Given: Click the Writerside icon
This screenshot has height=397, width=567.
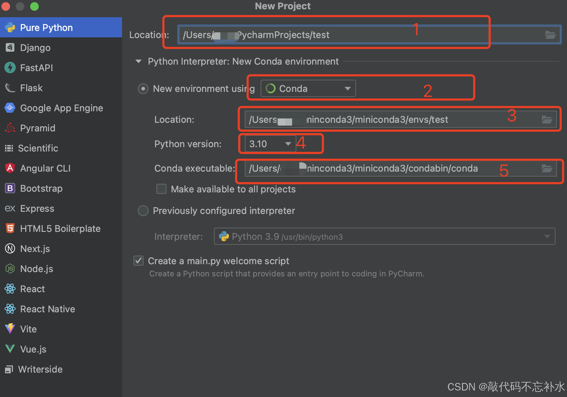Looking at the screenshot, I should (9, 369).
